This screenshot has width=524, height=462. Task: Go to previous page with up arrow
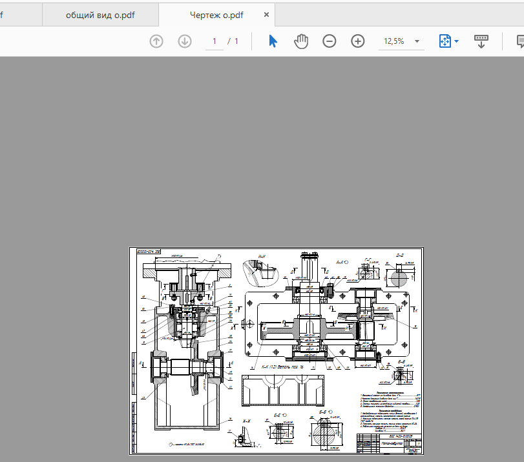(156, 41)
